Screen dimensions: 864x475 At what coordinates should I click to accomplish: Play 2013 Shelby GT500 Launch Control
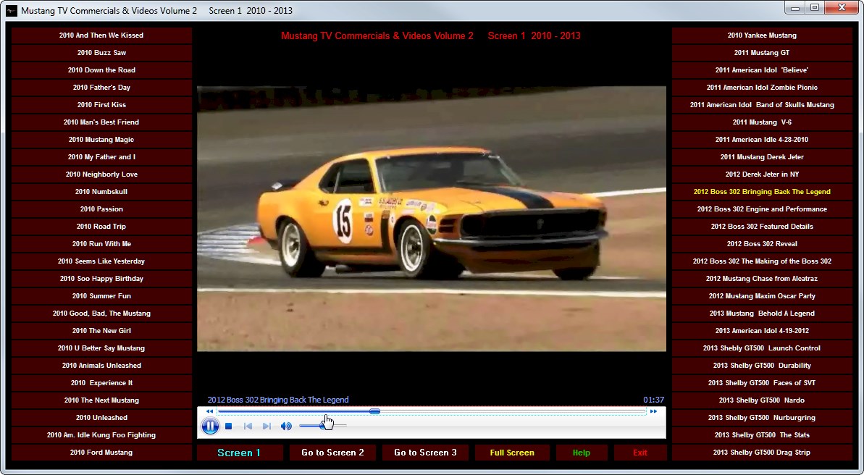click(762, 348)
